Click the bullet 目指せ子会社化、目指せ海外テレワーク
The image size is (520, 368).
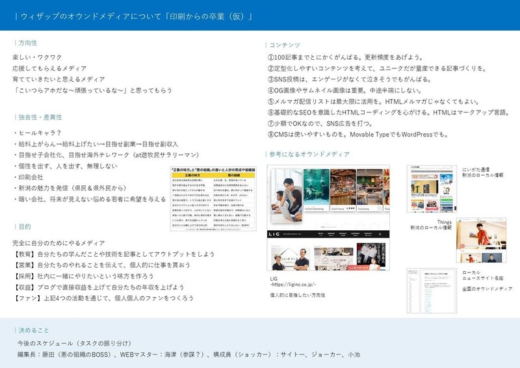click(x=106, y=155)
